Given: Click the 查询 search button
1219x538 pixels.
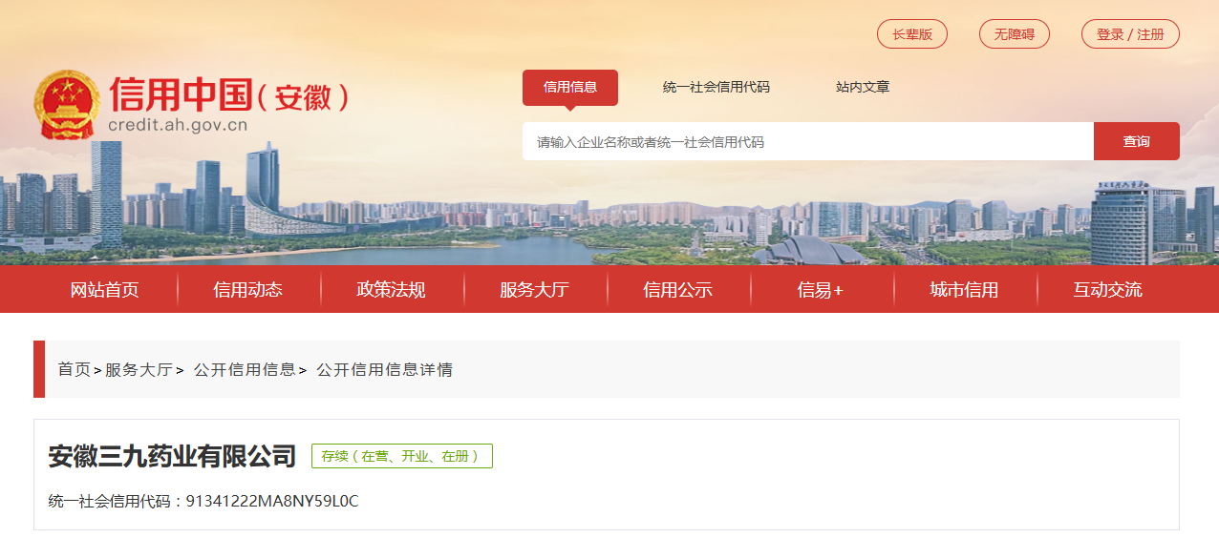Looking at the screenshot, I should click(x=1137, y=141).
